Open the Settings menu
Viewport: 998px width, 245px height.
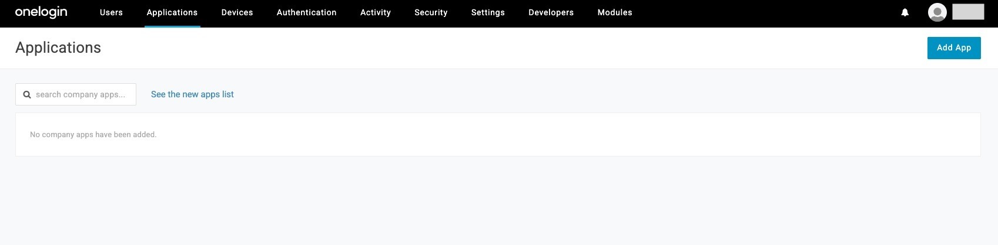click(488, 12)
